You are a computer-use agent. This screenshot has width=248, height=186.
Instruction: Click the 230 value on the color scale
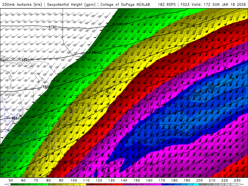pos(237,180)
